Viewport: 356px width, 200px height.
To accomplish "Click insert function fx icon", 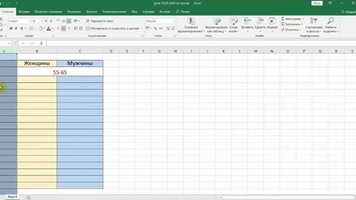I will click(41, 43).
